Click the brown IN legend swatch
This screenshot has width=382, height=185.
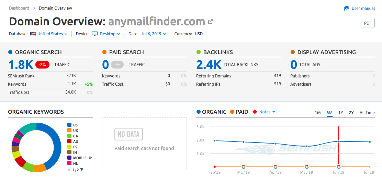click(69, 152)
